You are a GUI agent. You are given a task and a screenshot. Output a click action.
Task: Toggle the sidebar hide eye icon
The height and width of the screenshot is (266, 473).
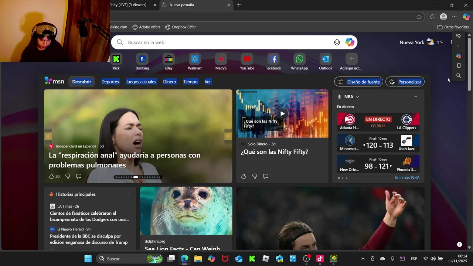pos(459,36)
